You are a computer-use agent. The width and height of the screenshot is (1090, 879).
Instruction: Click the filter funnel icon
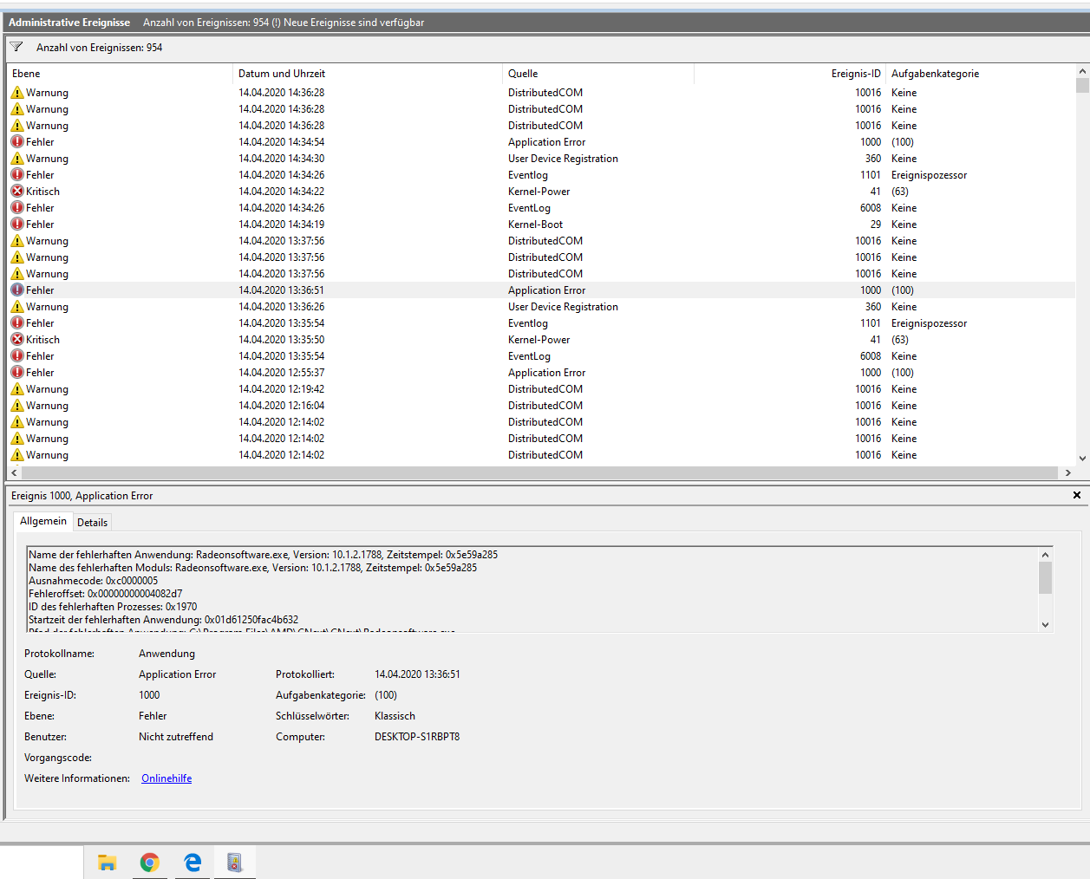tap(16, 47)
